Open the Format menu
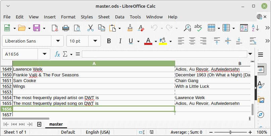This screenshot has height=136, width=271. (x=68, y=17)
